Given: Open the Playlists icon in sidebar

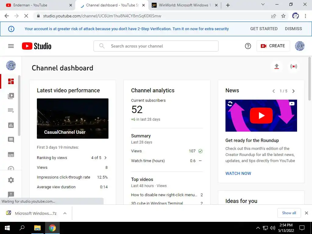Looking at the screenshot, I should pyautogui.click(x=11, y=110).
